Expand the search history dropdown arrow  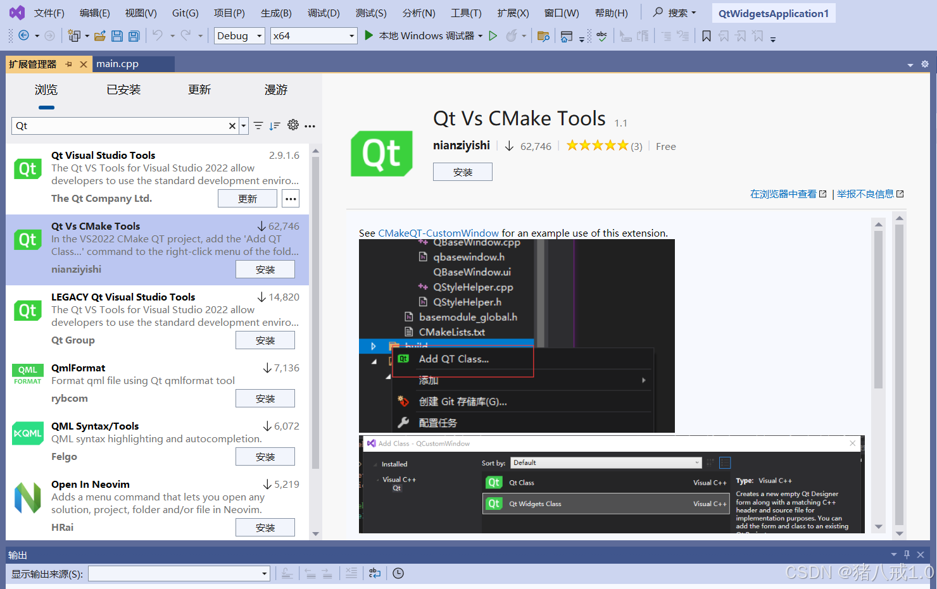[x=244, y=126]
